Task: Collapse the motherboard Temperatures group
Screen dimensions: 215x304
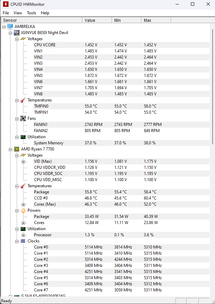Action: click(17, 100)
